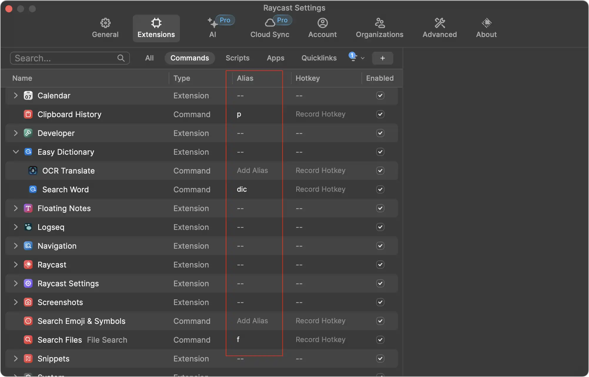Open the filter dropdown with blue badge
589x377 pixels.
pos(357,58)
